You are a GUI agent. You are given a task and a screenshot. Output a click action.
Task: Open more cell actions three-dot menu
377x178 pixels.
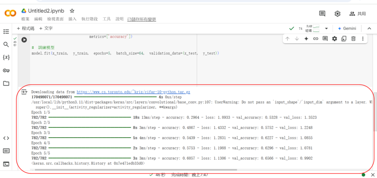(363, 39)
